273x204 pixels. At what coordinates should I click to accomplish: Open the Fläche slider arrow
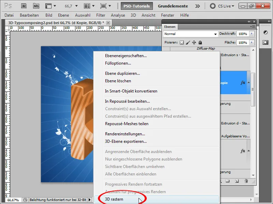252,42
